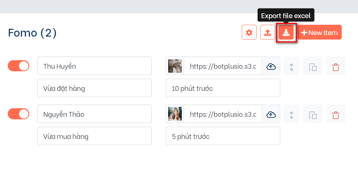The image size is (358, 184).
Task: Click the Nguyễn Thảo image URL field
Action: click(x=223, y=114)
